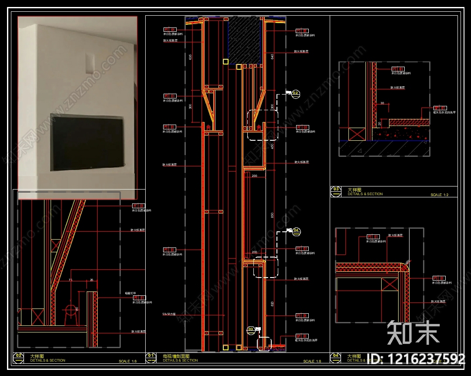This screenshot has width=471, height=376.
Task: Pick title number bubble 04 in bottom-right title block
Action: pyautogui.click(x=335, y=357)
